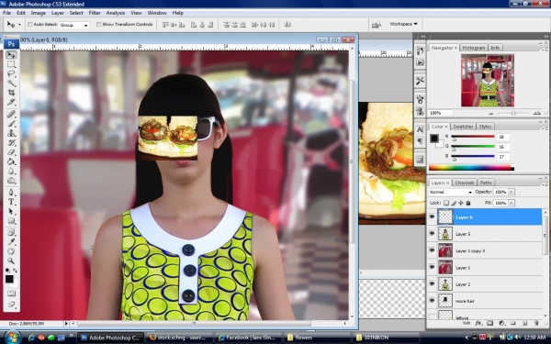Switch to the Channels tab
This screenshot has width=551, height=344.
pos(464,183)
